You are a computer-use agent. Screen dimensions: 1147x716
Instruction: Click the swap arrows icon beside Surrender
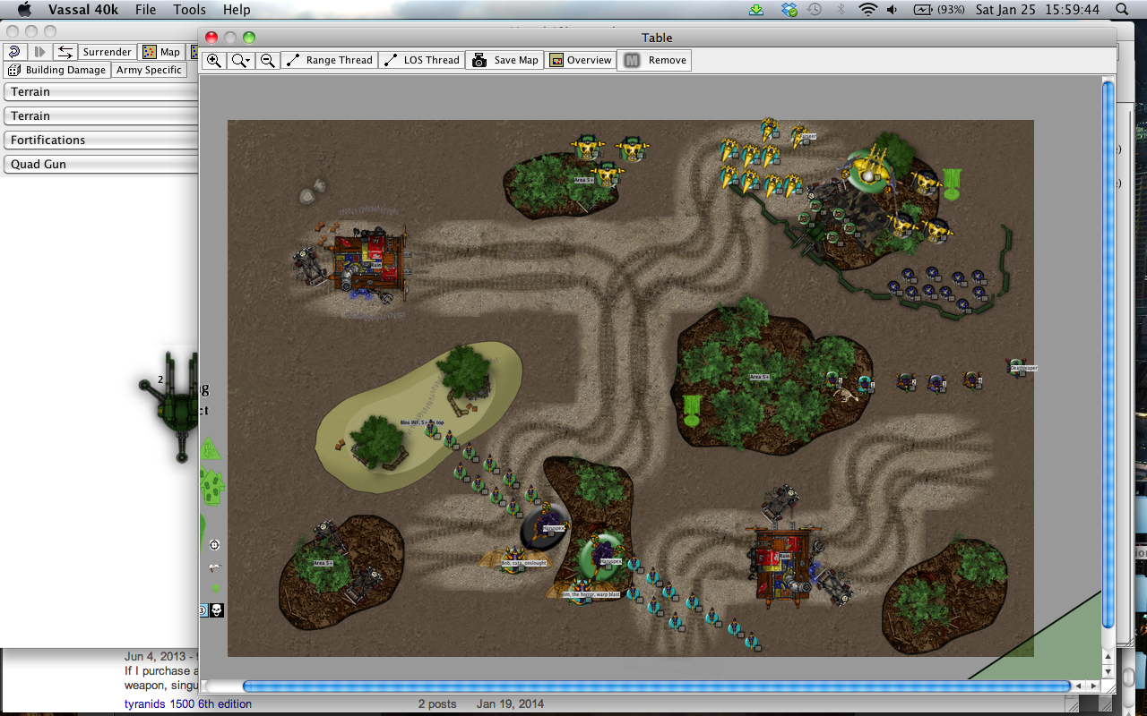point(65,52)
